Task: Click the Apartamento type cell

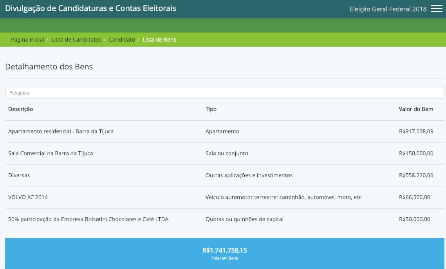Action: 222,131
